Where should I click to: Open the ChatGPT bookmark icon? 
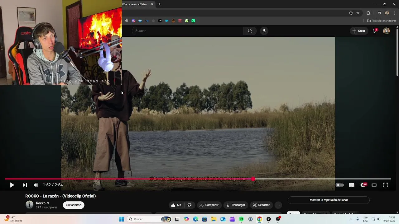[x=127, y=21]
